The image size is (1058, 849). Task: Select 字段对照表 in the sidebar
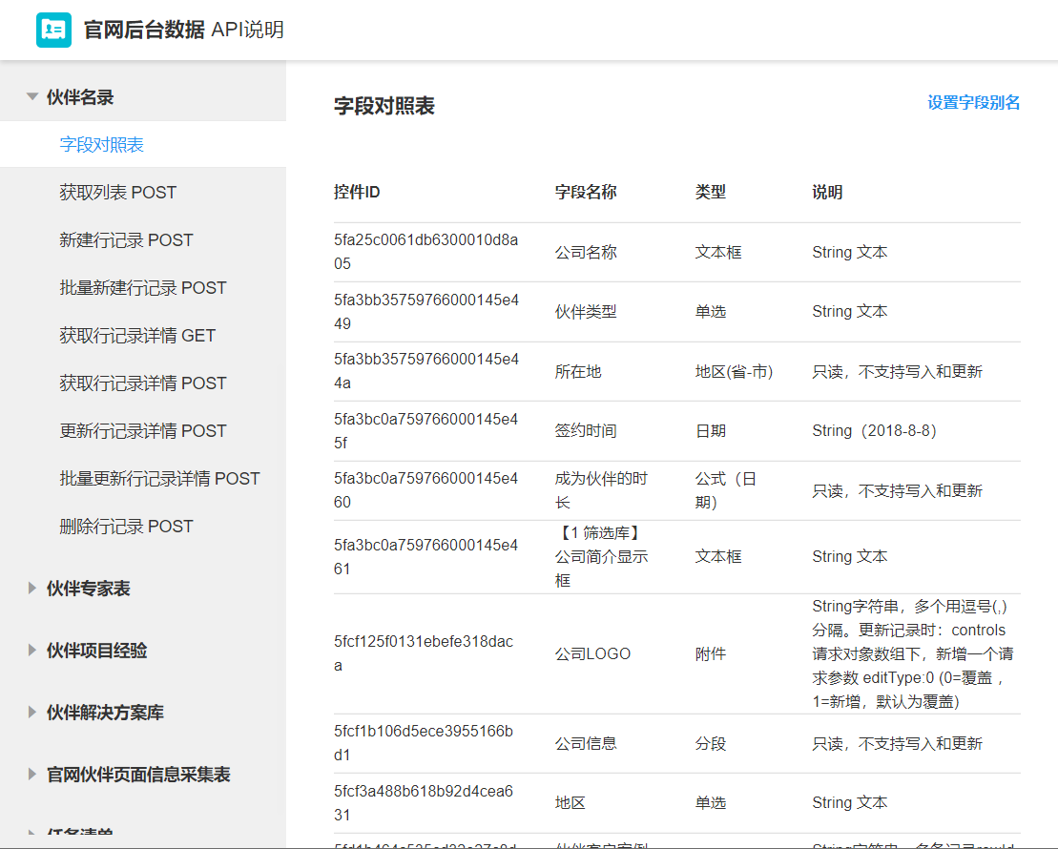[102, 145]
